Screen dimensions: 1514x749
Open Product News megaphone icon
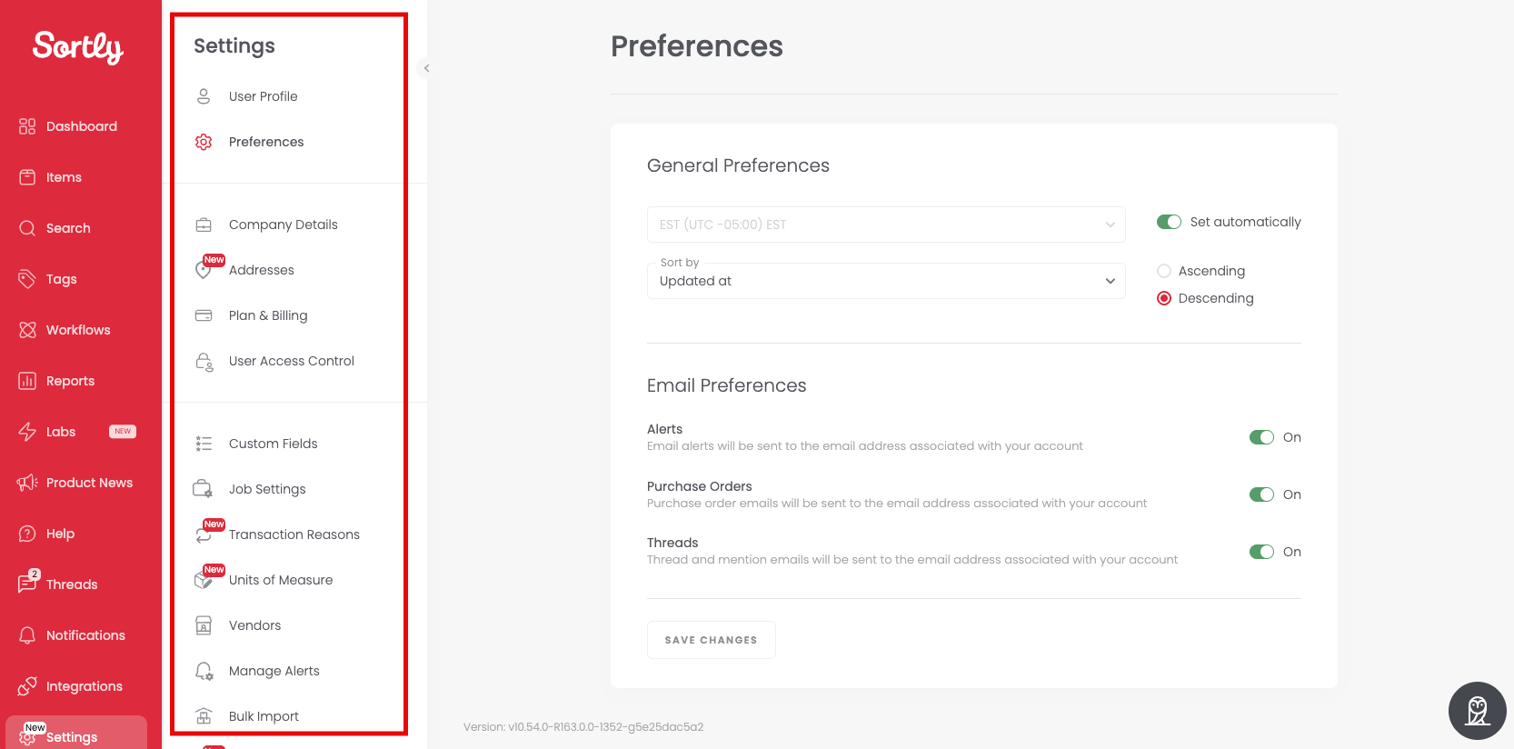tap(27, 483)
